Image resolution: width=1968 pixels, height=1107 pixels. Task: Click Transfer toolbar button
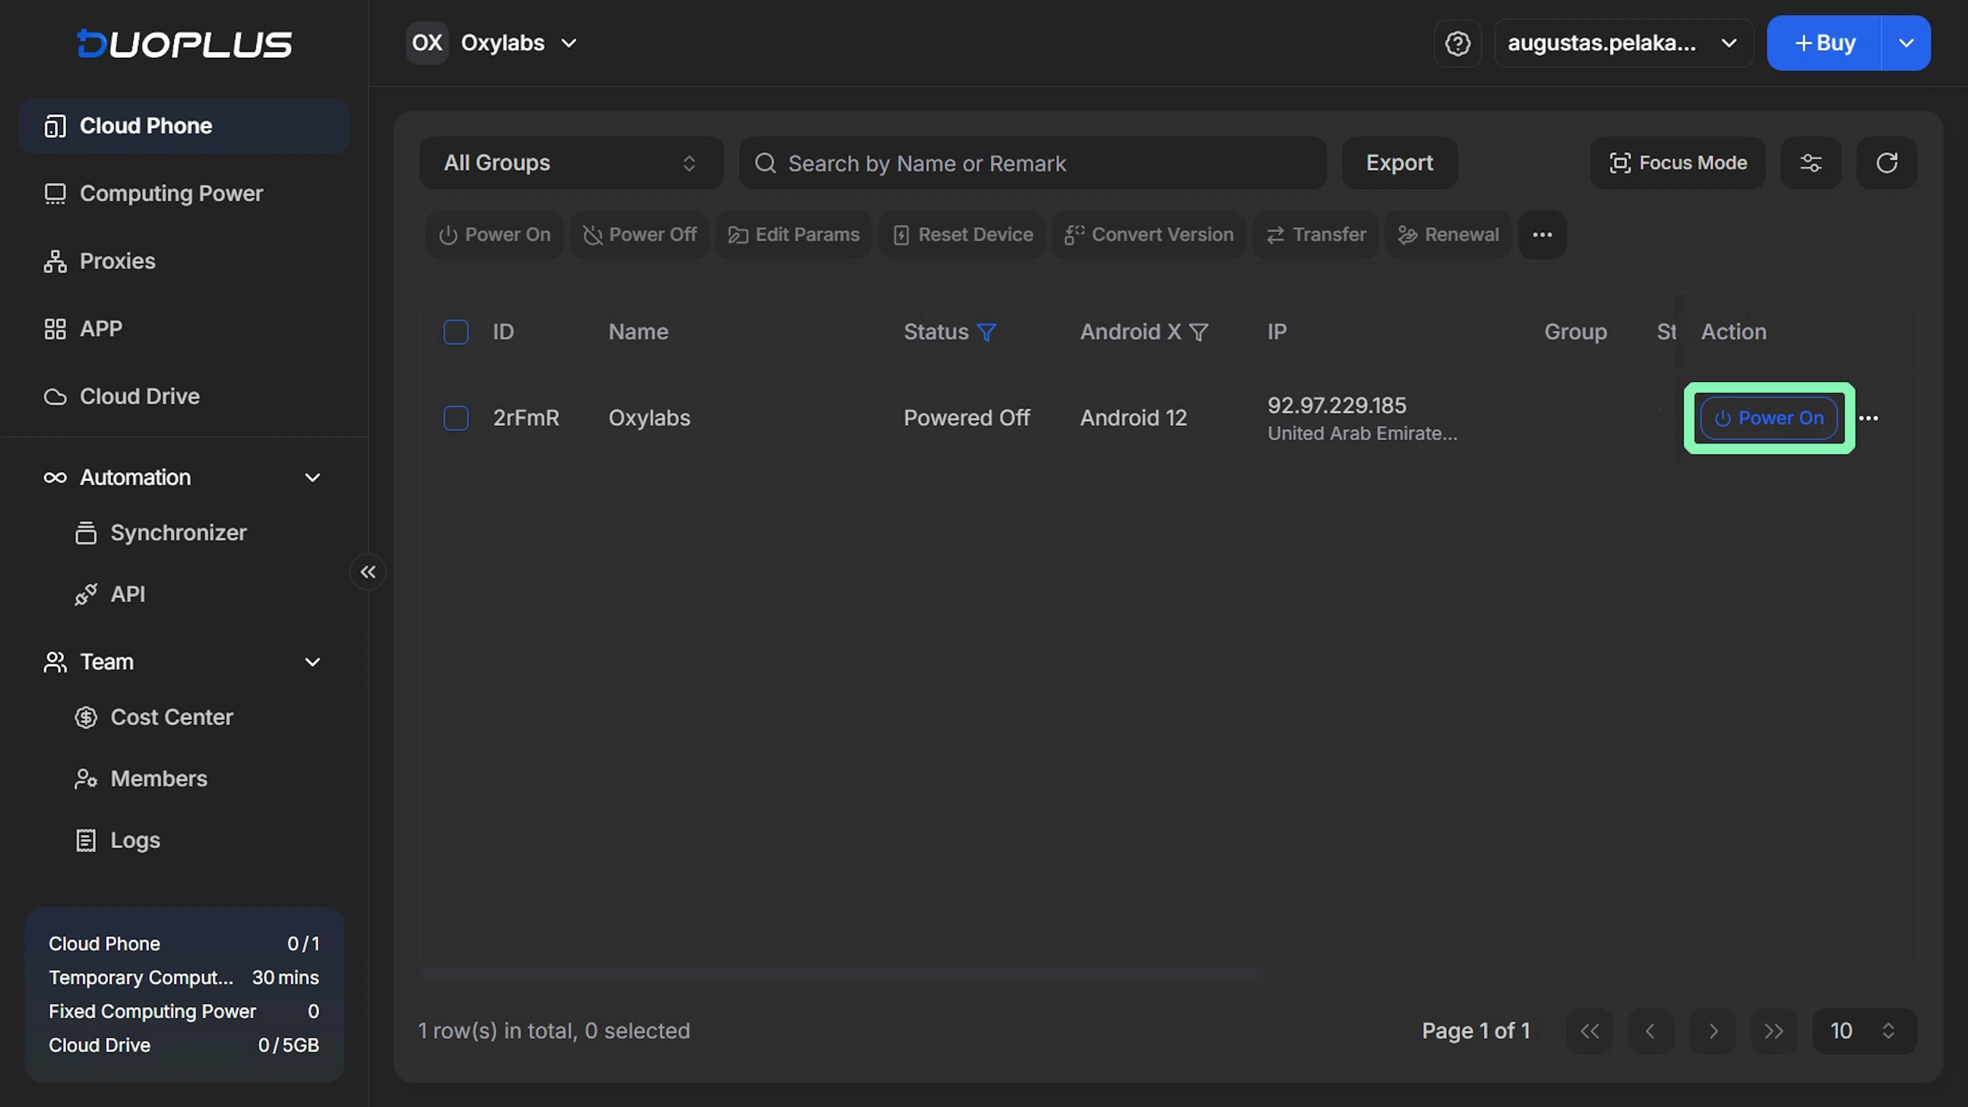pyautogui.click(x=1316, y=235)
